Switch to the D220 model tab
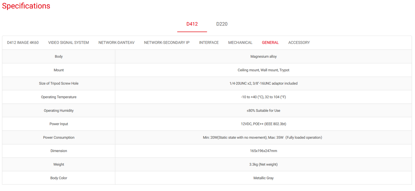 (222, 24)
